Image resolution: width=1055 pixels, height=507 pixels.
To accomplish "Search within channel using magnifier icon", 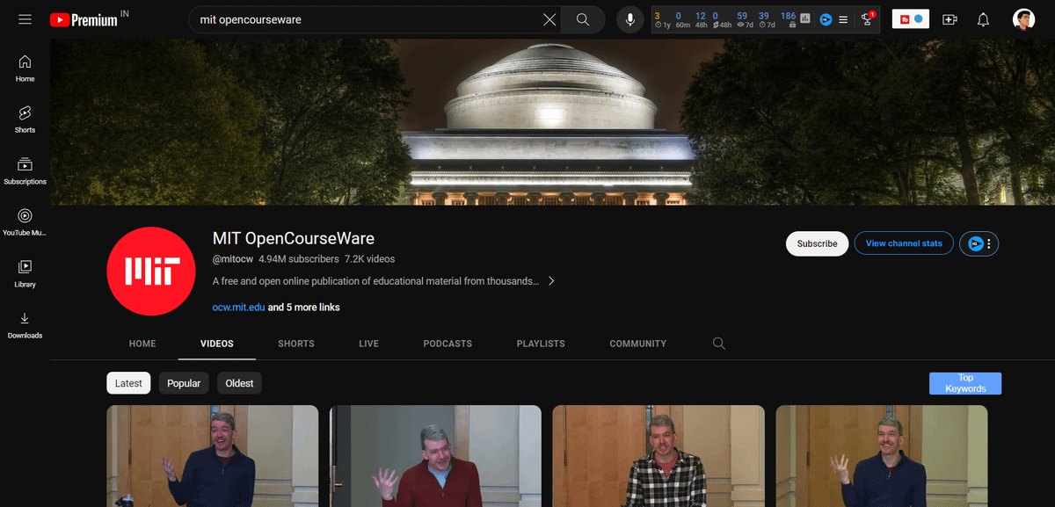I will (x=719, y=344).
